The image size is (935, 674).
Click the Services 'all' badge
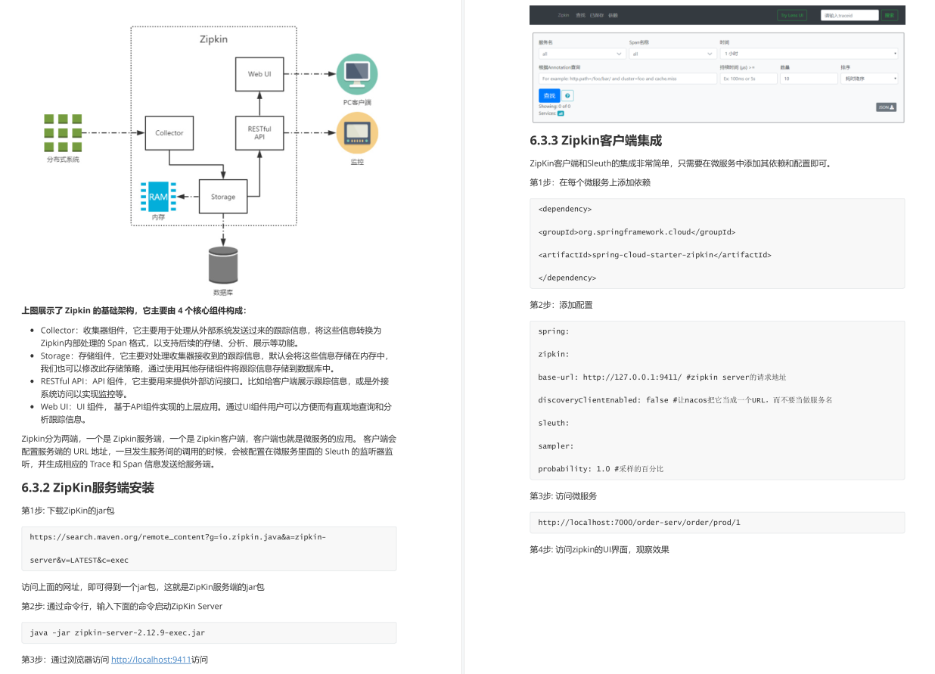pos(561,113)
